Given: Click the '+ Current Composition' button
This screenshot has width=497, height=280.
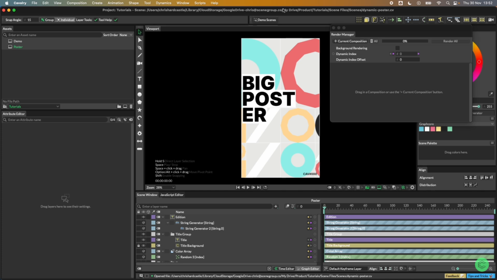Looking at the screenshot, I should pos(350,41).
